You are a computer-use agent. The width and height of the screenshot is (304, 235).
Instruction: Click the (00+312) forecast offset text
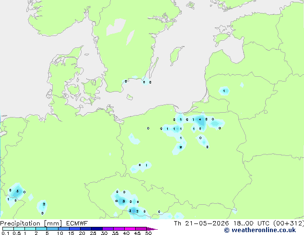tap(289, 223)
